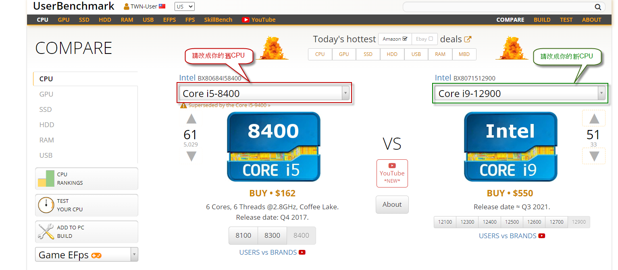Viewport: 618px width, 270px height.
Task: Select the 12100 model button
Action: click(x=445, y=222)
